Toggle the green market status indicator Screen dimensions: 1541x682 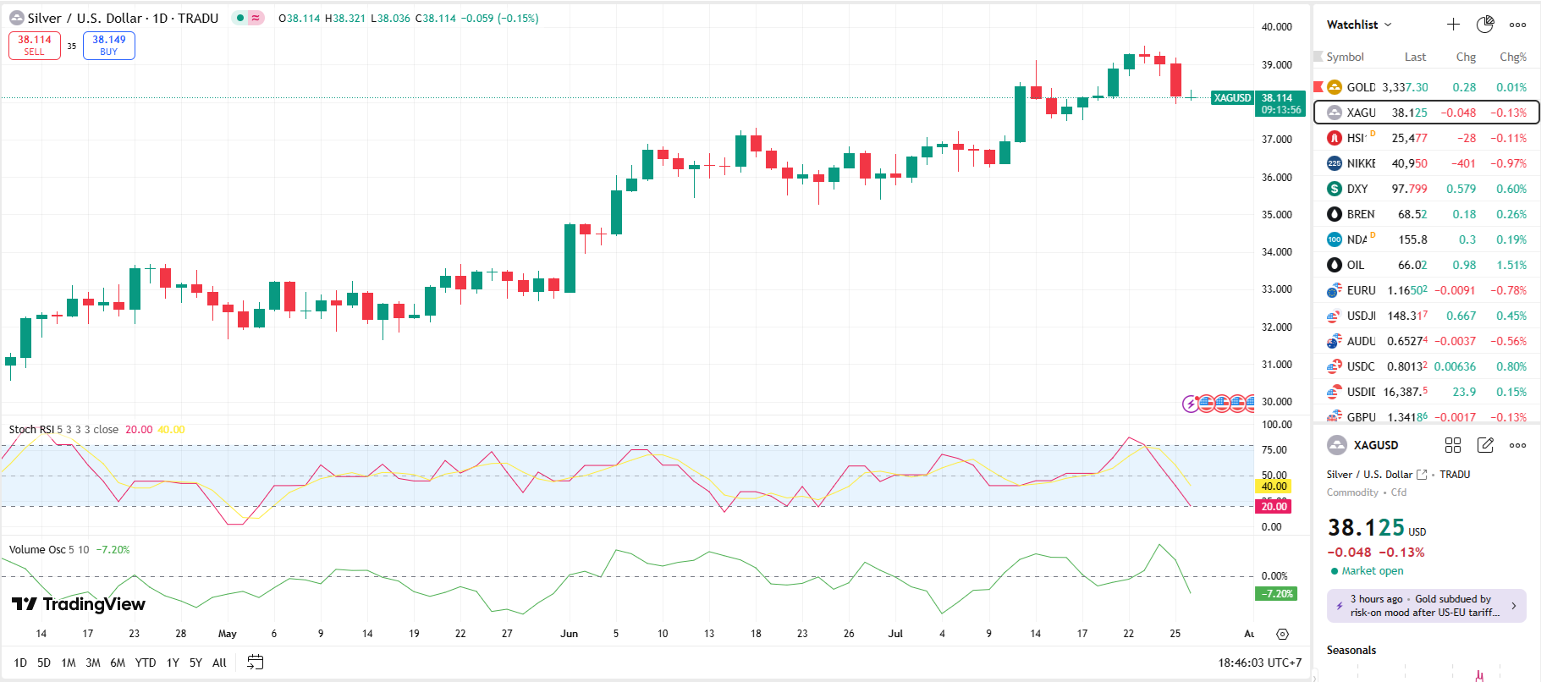[x=240, y=18]
